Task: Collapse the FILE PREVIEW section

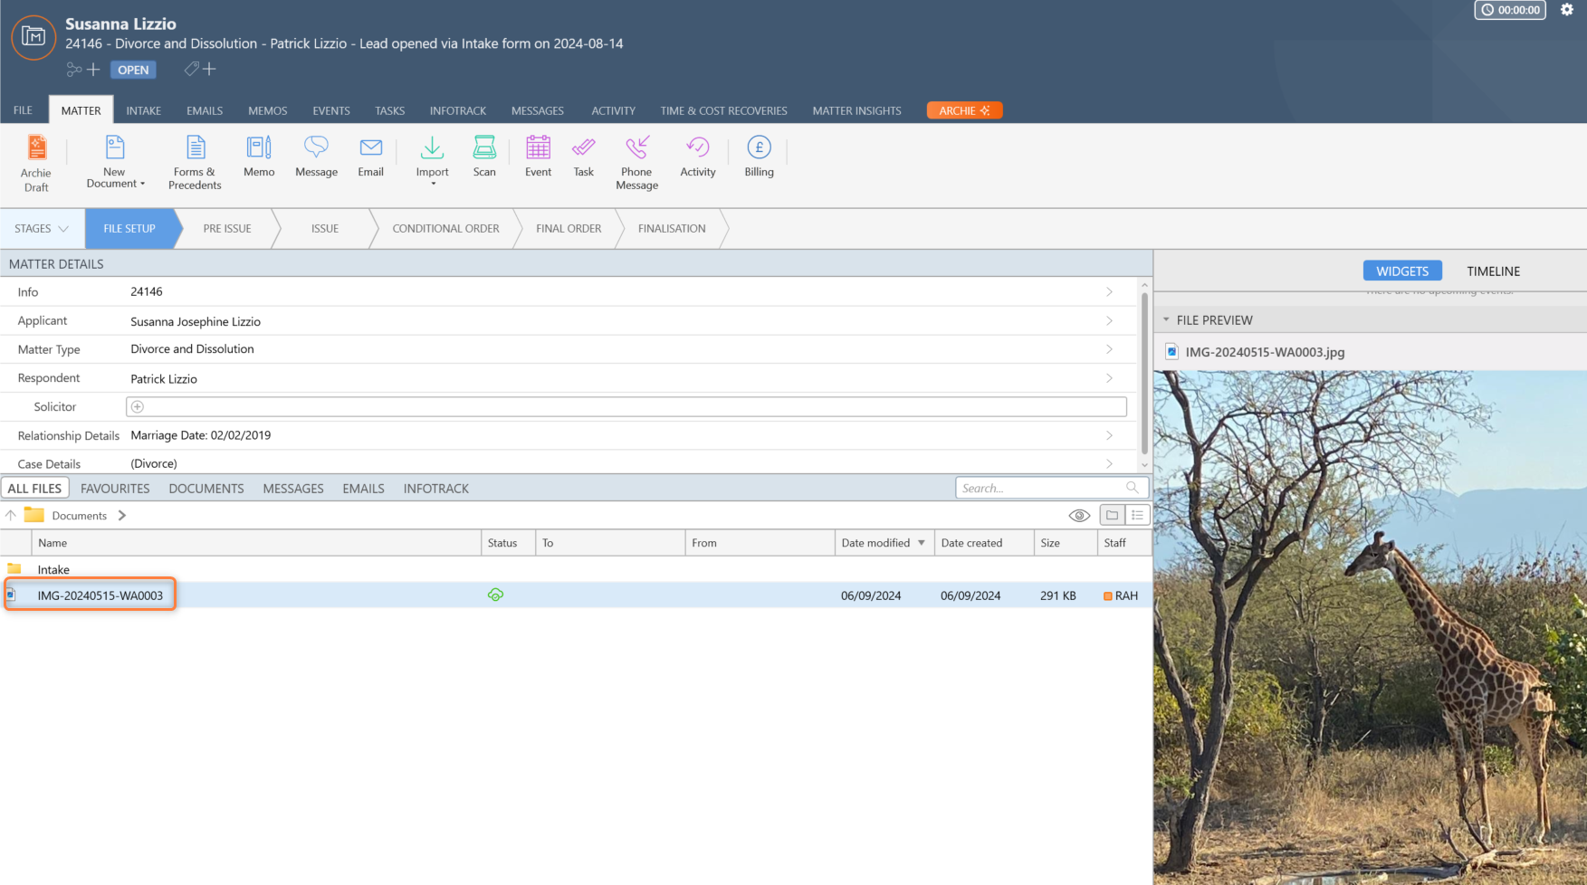Action: click(1166, 320)
